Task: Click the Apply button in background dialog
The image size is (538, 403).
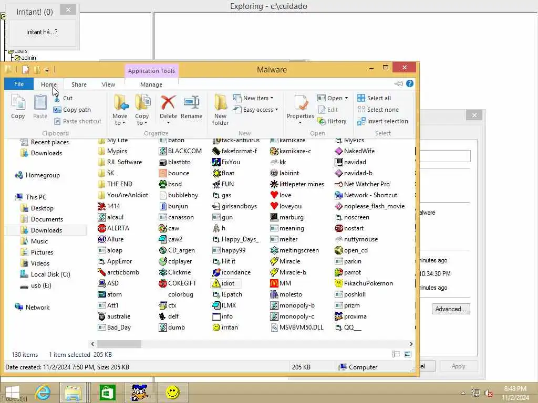Action: click(458, 366)
